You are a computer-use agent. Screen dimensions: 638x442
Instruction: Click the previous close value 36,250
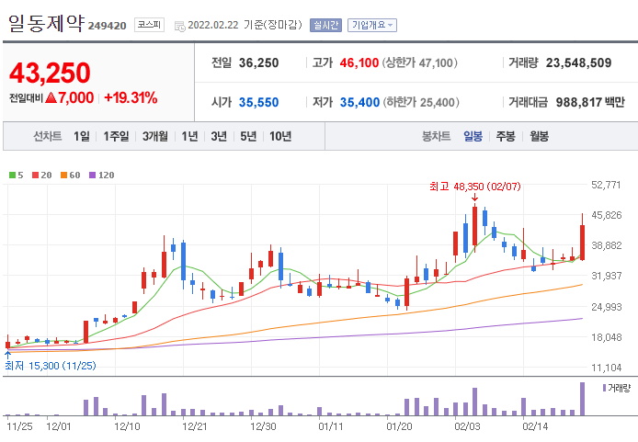258,63
